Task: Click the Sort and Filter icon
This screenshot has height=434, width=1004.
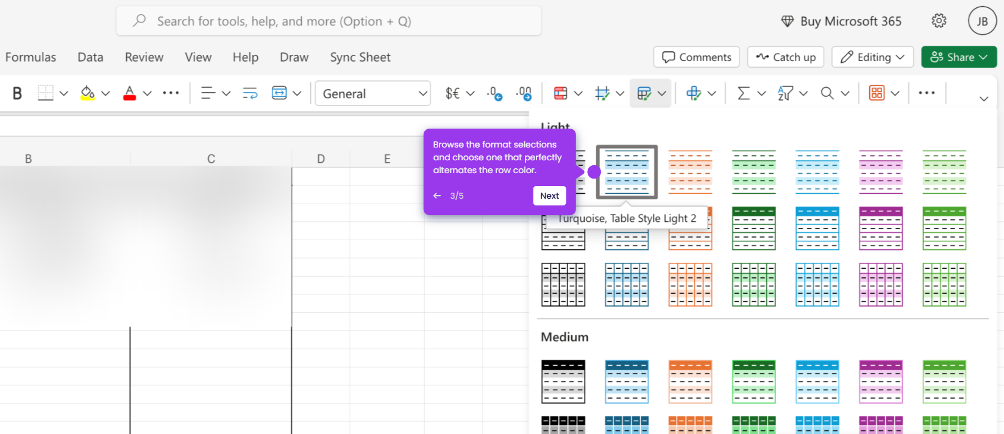Action: coord(785,93)
